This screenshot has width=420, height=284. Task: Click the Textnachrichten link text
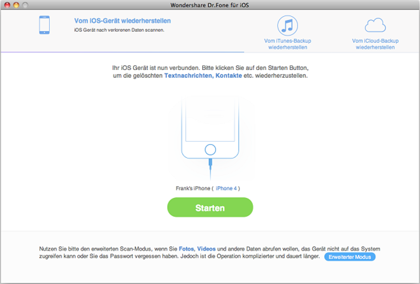(189, 75)
